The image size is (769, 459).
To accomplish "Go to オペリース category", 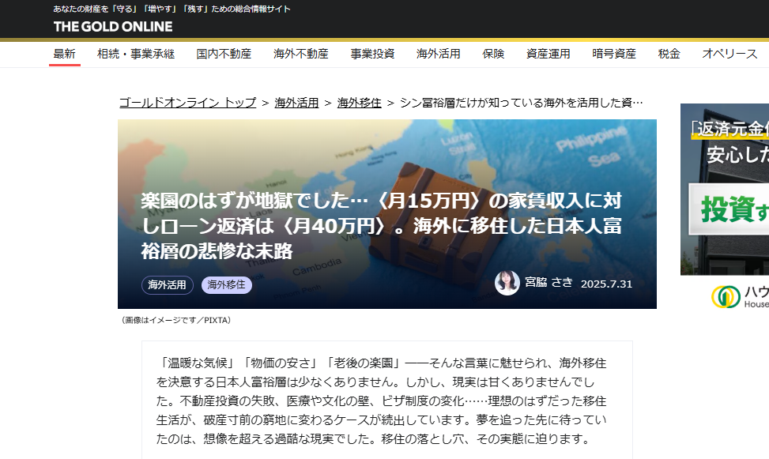I will (x=729, y=54).
